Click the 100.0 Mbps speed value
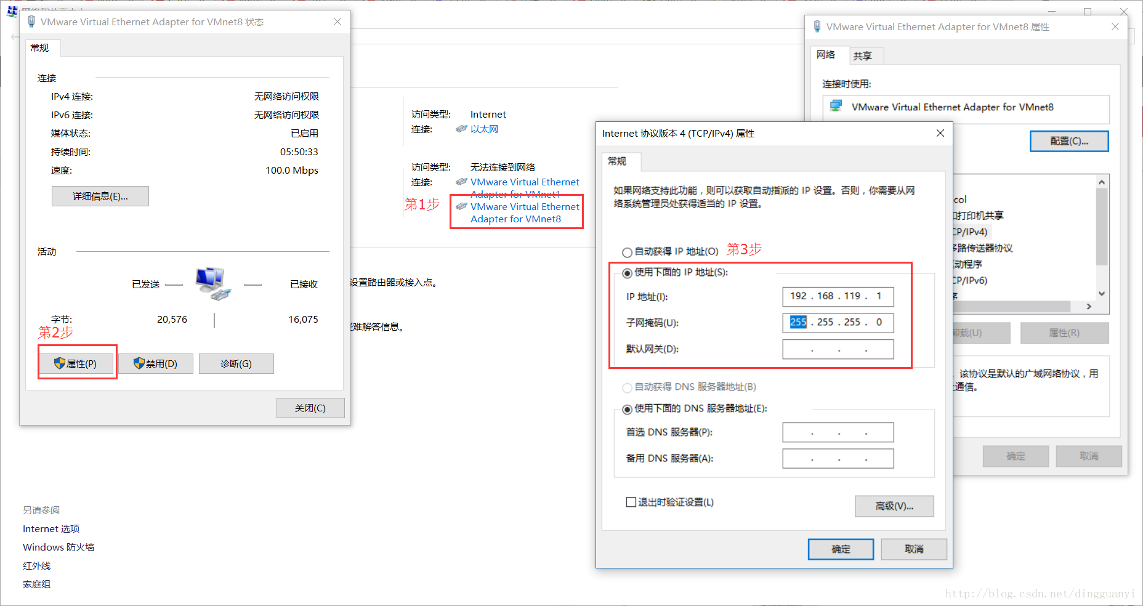Image resolution: width=1143 pixels, height=606 pixels. (292, 171)
